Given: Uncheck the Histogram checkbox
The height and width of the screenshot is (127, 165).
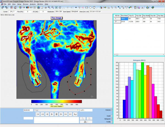Looking at the screenshot, I should 112,119.
